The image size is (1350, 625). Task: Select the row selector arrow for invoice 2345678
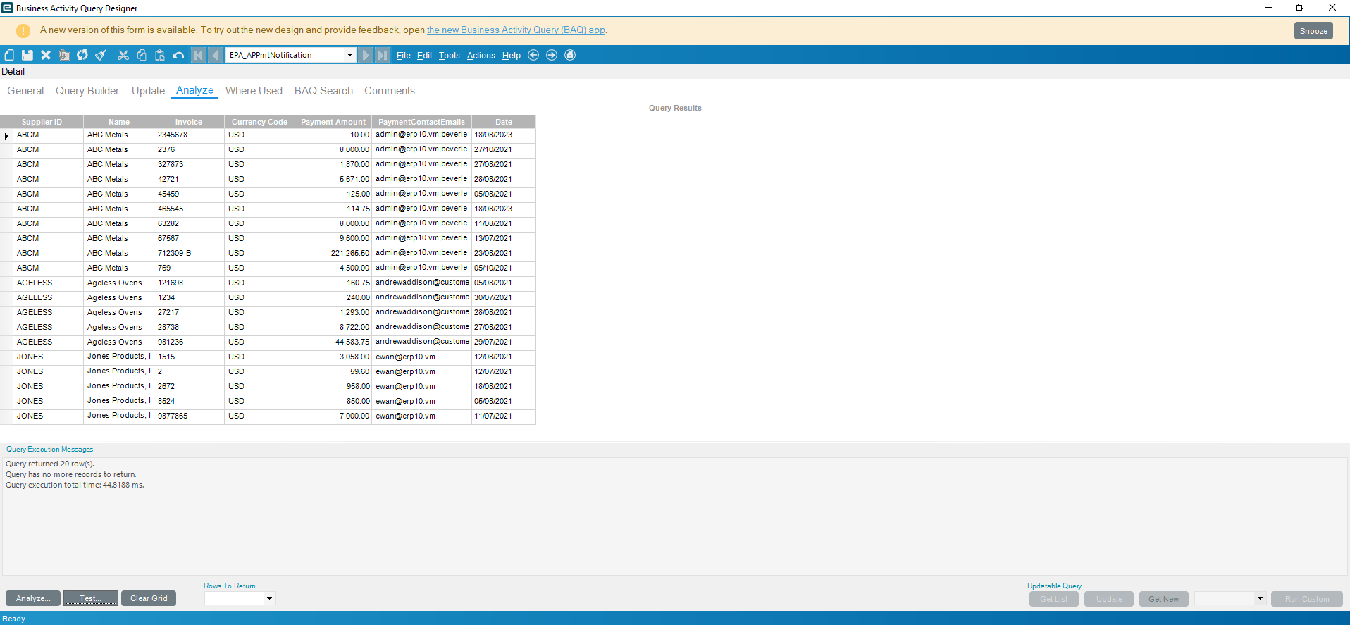pyautogui.click(x=6, y=135)
